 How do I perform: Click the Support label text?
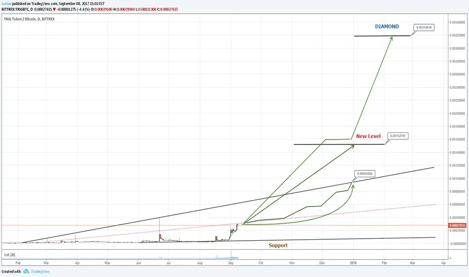278,245
